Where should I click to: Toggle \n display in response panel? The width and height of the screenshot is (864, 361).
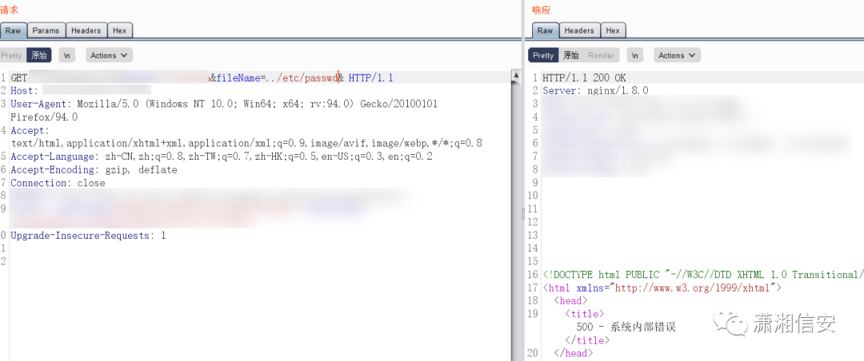point(634,56)
